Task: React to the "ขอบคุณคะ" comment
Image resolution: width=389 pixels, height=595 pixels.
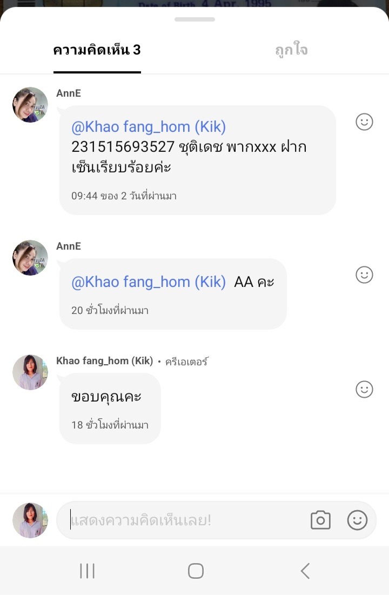Action: (x=364, y=389)
